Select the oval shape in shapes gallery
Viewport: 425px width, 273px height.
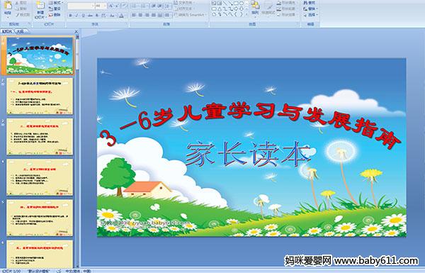[242, 4]
